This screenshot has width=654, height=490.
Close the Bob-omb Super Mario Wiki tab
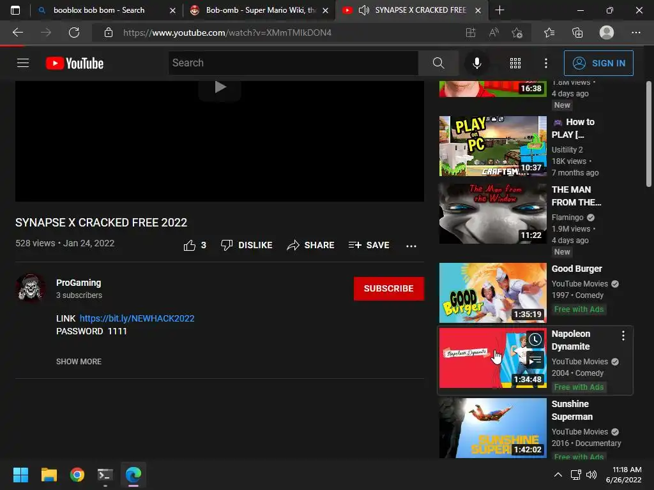pos(325,10)
